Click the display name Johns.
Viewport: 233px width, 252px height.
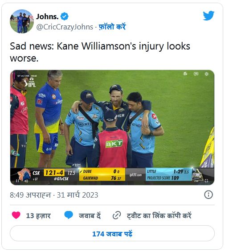pos(47,17)
